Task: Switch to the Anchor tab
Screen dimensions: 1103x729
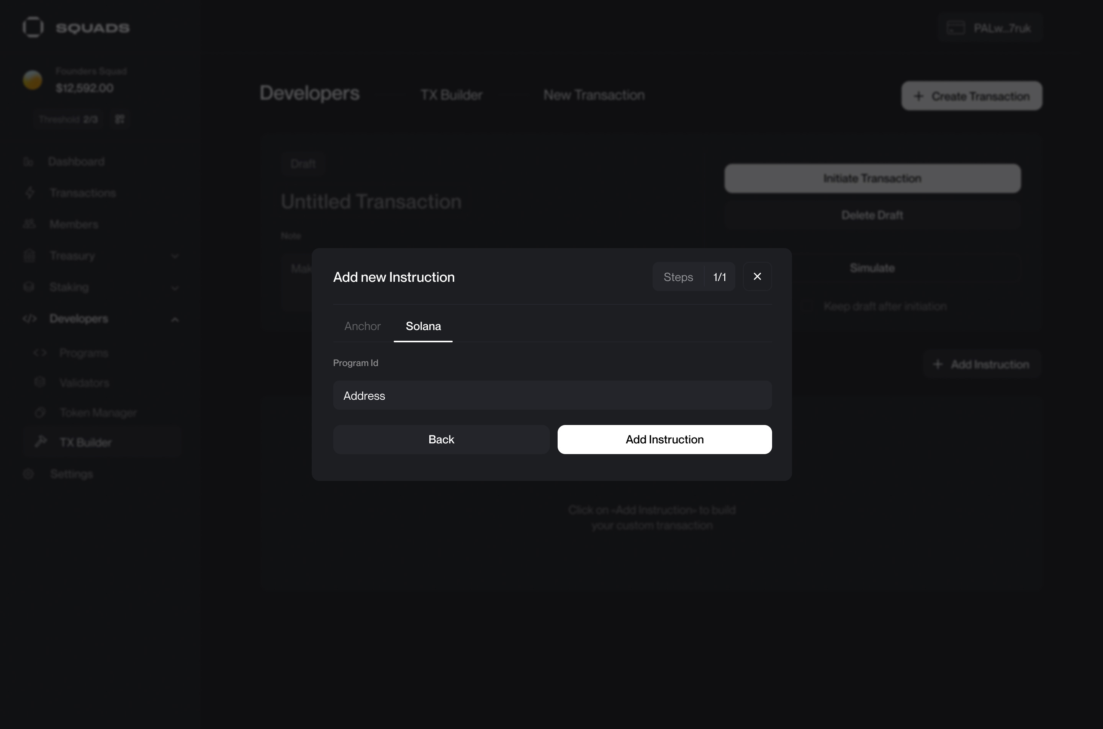Action: tap(362, 326)
